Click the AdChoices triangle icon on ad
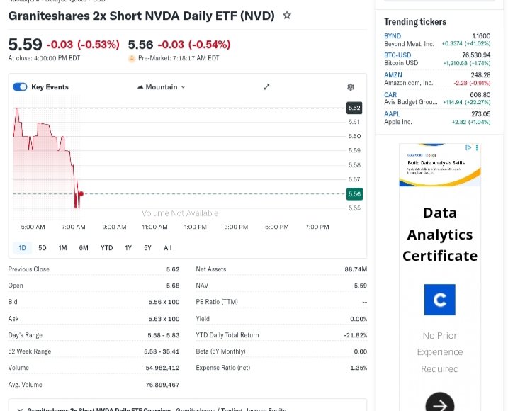Image resolution: width=508 pixels, height=411 pixels. point(468,147)
